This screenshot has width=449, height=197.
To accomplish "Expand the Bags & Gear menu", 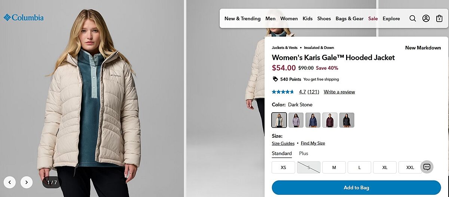I will coord(349,19).
